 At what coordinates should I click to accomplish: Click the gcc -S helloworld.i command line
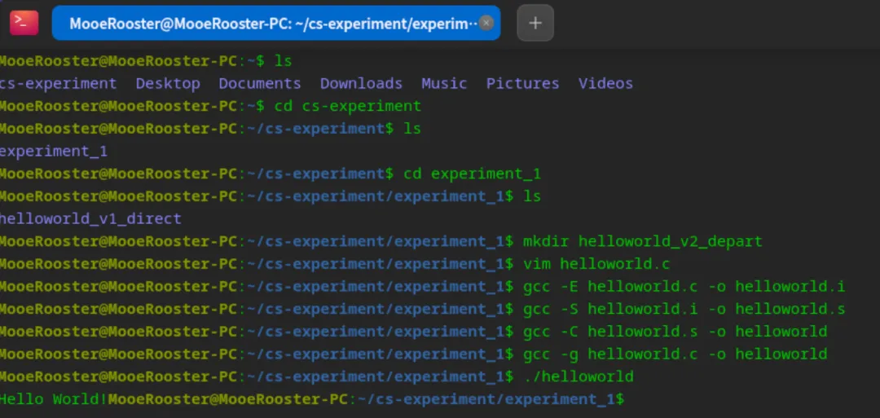684,309
